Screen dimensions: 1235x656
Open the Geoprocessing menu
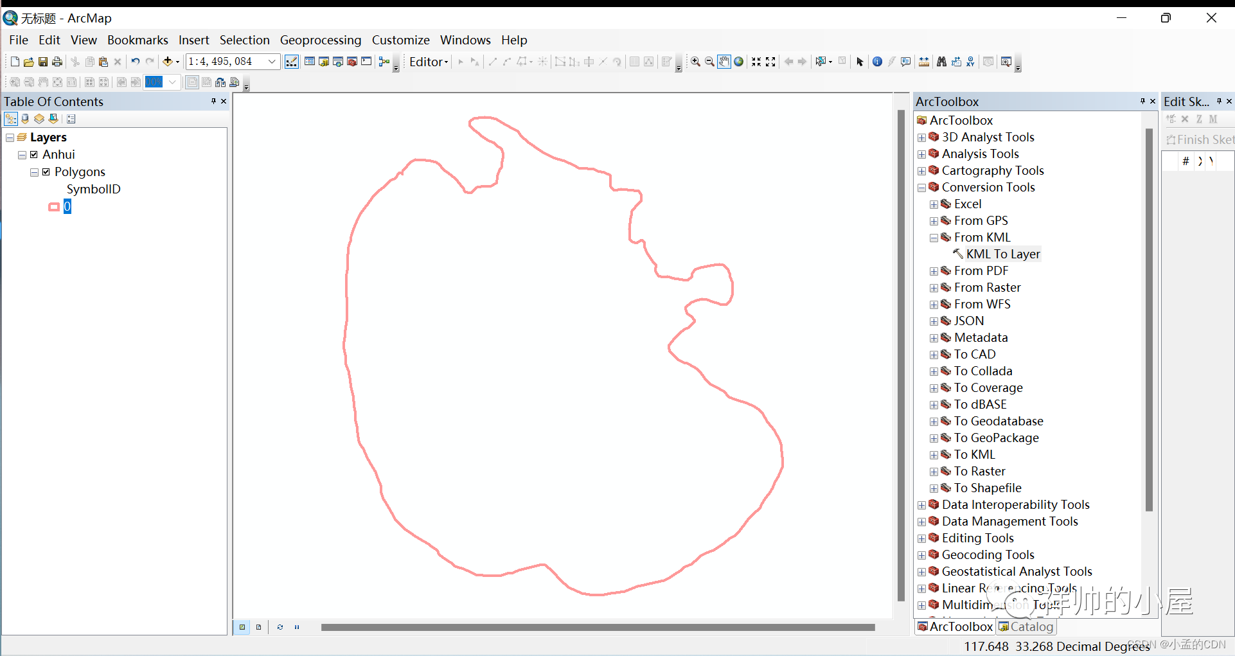pos(320,40)
